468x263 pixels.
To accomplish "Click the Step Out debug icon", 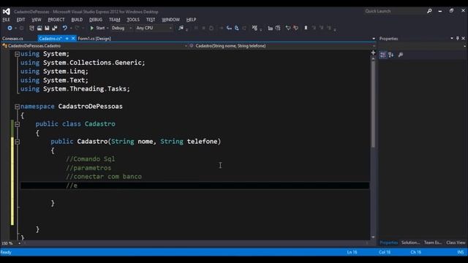I will point(244,28).
